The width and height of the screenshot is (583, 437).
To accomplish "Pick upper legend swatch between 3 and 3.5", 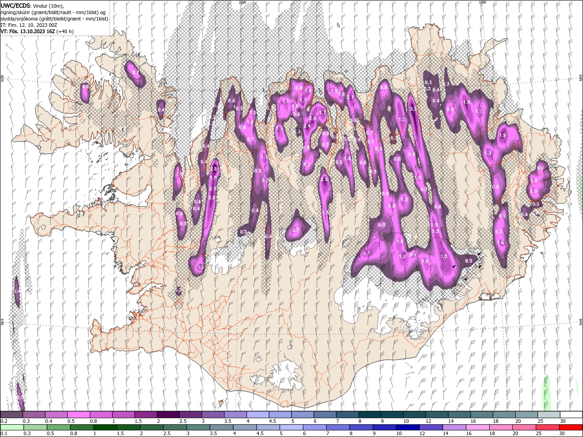I will tap(213, 415).
